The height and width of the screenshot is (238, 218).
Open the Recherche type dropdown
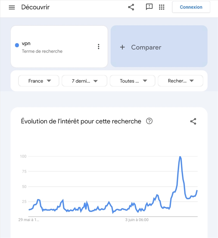180,81
